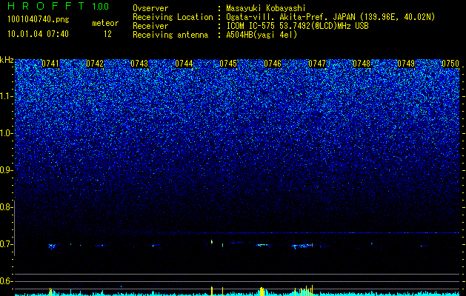The width and height of the screenshot is (466, 296).
Task: Click the Receiver label
Action: click(x=150, y=26)
